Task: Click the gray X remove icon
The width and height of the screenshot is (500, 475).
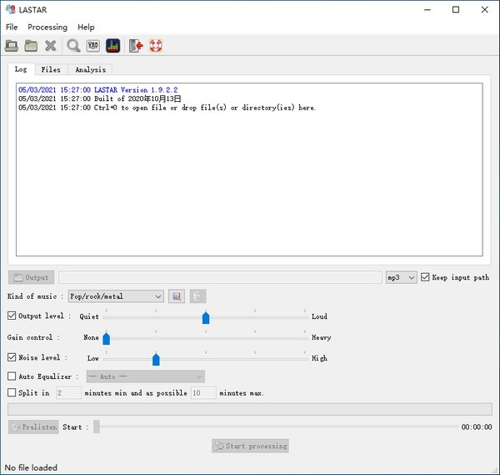Action: (x=51, y=46)
